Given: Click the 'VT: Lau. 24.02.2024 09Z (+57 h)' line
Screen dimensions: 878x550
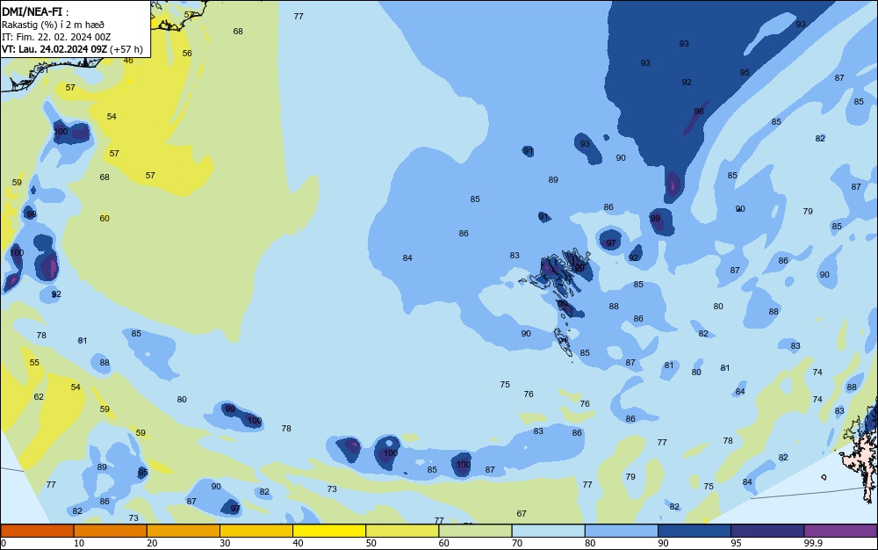Looking at the screenshot, I should (x=72, y=49).
